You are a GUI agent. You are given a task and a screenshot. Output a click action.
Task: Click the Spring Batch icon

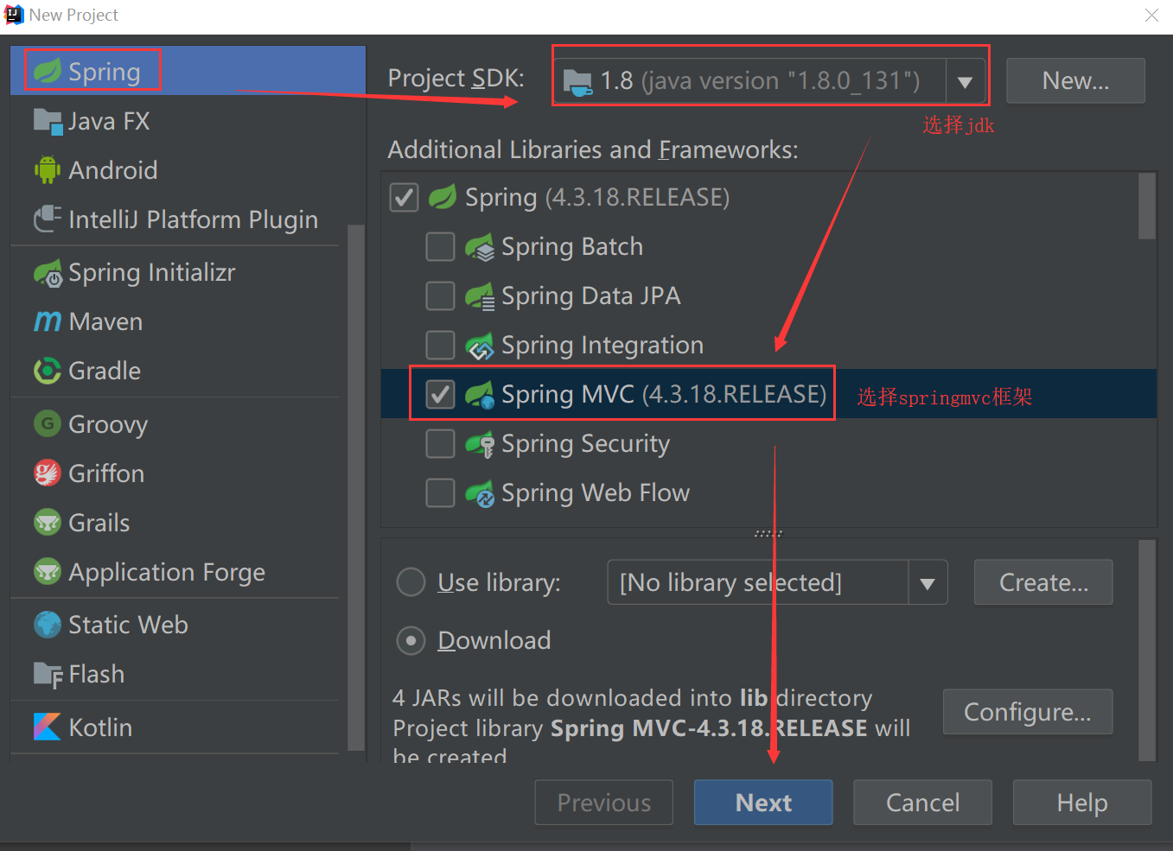480,247
